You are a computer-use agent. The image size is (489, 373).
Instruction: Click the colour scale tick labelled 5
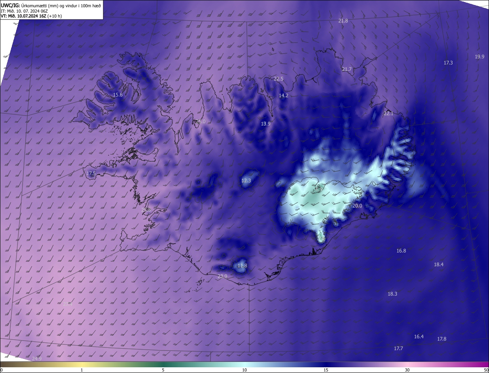pyautogui.click(x=163, y=370)
